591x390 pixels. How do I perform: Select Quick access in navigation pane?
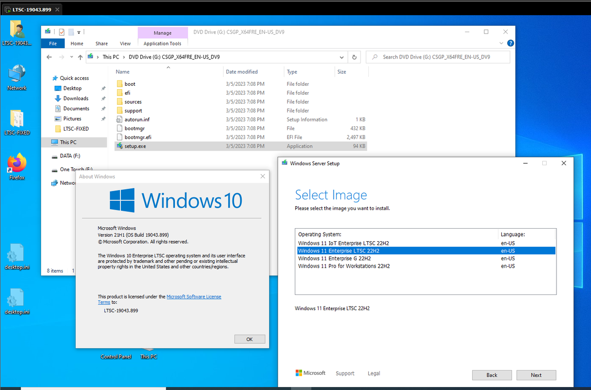pos(74,78)
